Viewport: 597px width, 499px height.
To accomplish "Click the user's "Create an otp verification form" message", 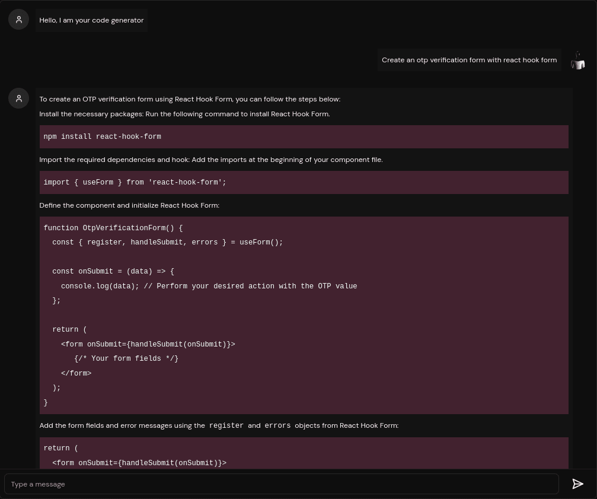I will click(469, 60).
